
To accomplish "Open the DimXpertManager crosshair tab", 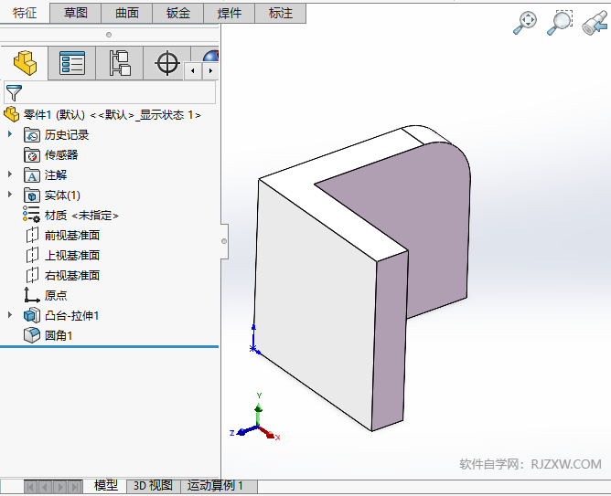I will click(x=167, y=63).
